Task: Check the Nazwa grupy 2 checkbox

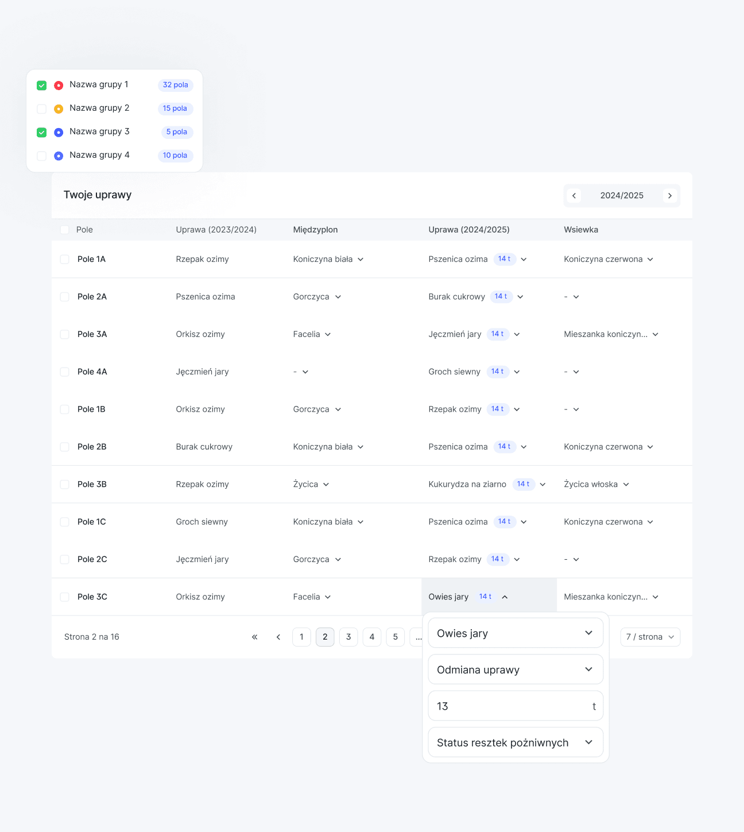Action: 42,109
